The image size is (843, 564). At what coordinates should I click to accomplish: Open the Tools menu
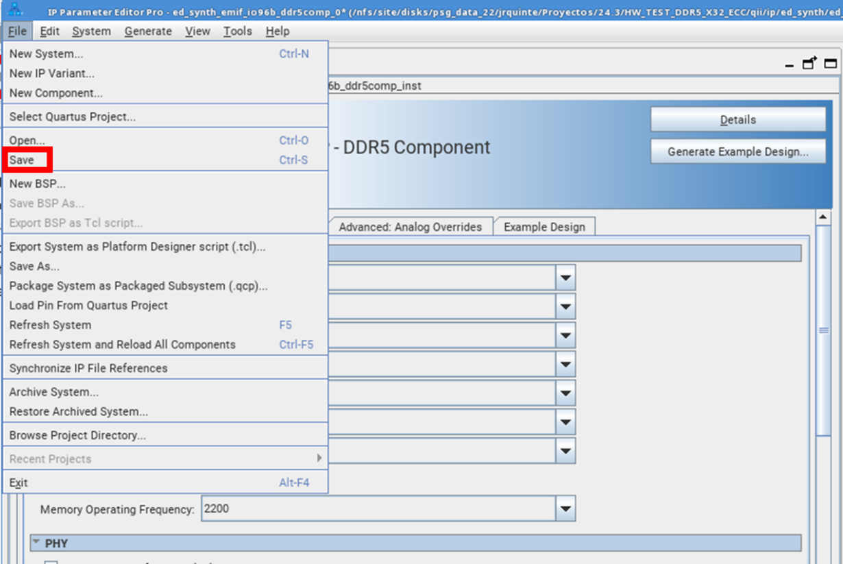coord(237,31)
